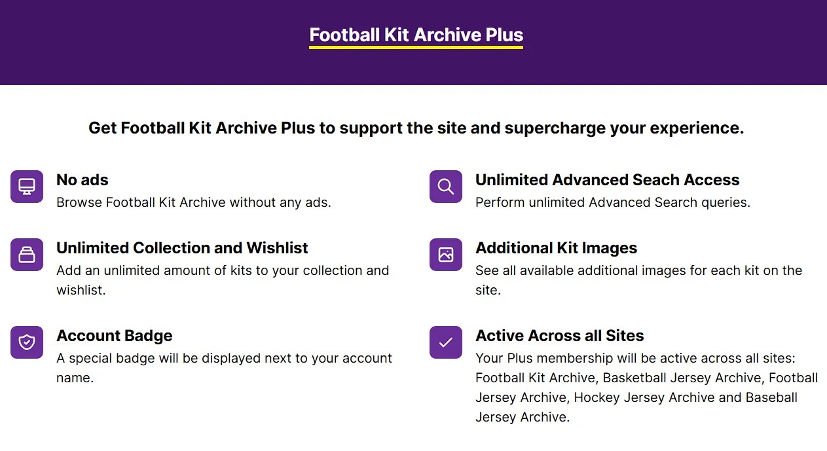Click the checkmark icon for Active Across all Sites
The image size is (827, 451).
coord(446,342)
